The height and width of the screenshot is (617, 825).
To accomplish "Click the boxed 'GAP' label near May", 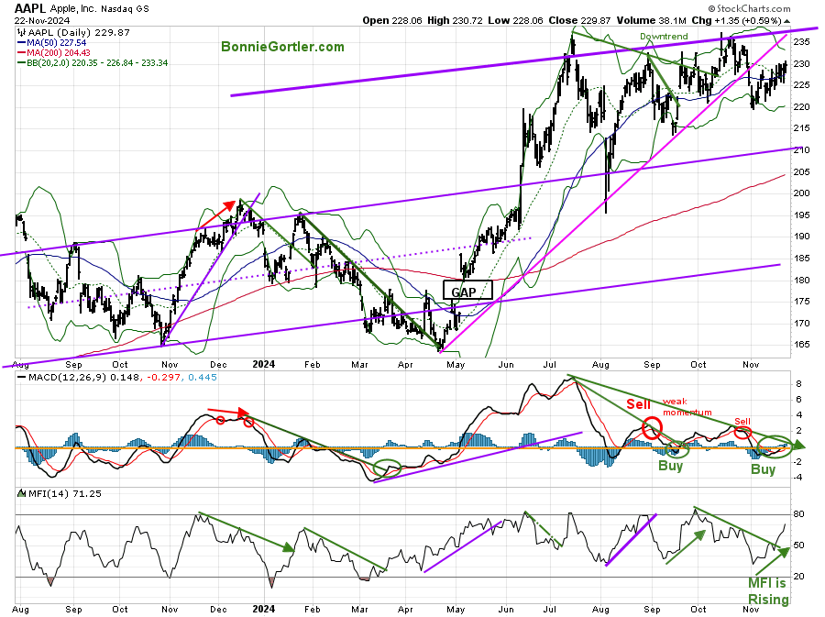I will coord(467,291).
